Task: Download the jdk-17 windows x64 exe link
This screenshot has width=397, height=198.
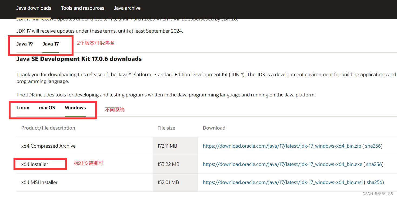Action: [282, 164]
